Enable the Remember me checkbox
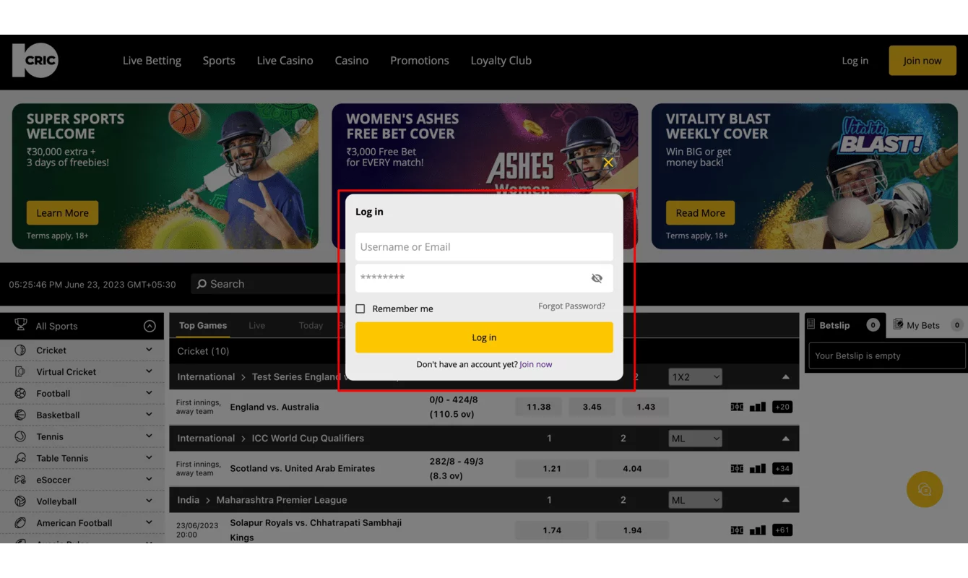Image resolution: width=968 pixels, height=578 pixels. (x=360, y=308)
